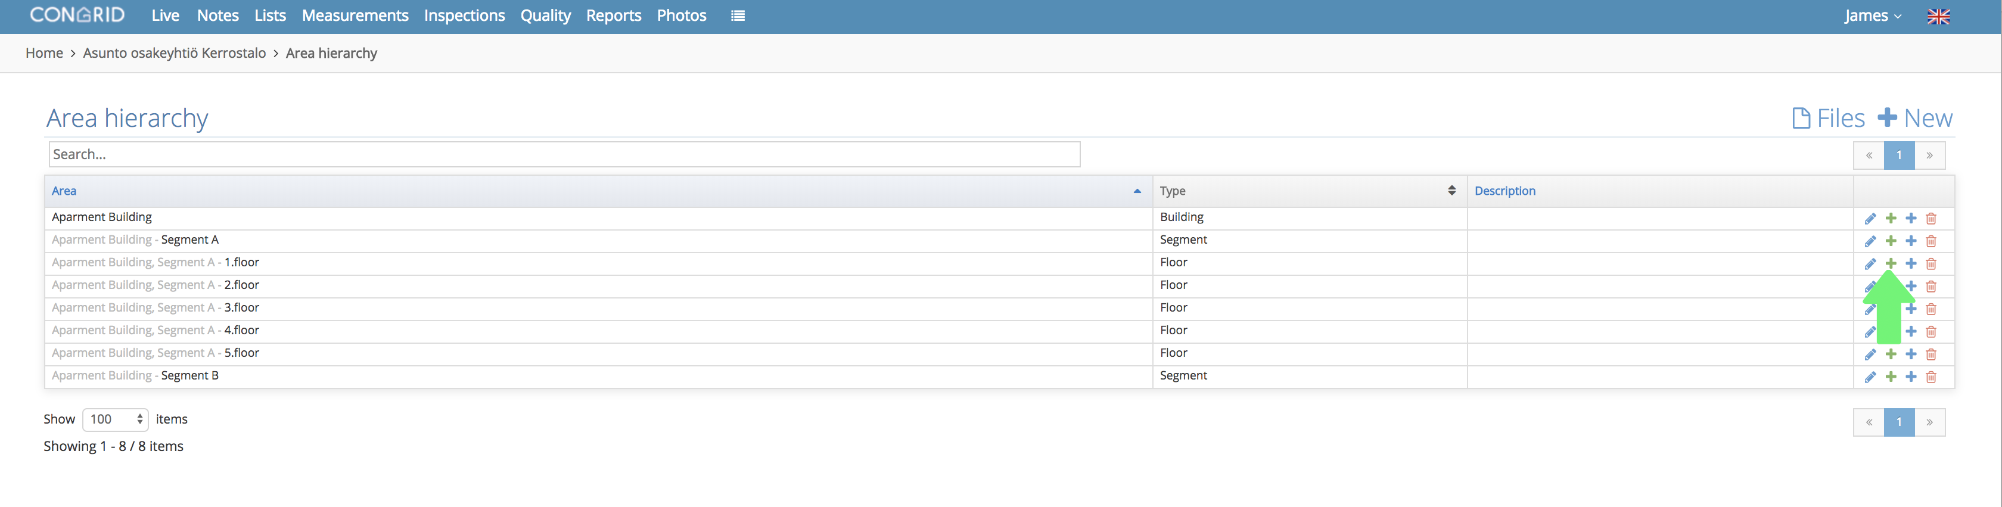Sort table by Area column arrow
2002x507 pixels.
pos(1137,191)
